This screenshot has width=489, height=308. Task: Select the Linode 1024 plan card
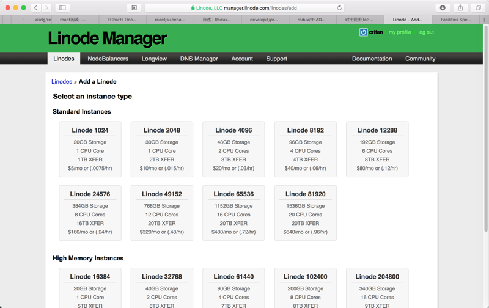point(90,149)
